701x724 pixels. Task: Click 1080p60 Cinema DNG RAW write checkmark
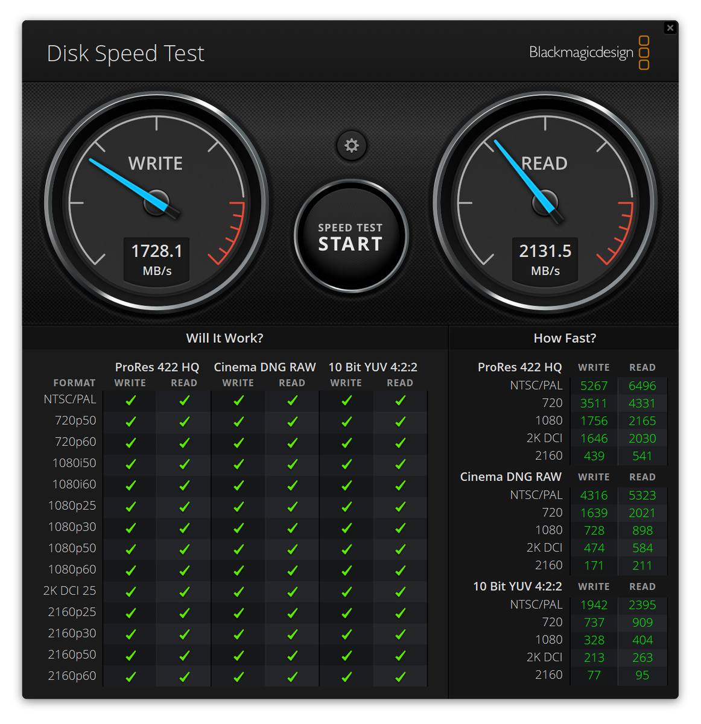point(238,570)
